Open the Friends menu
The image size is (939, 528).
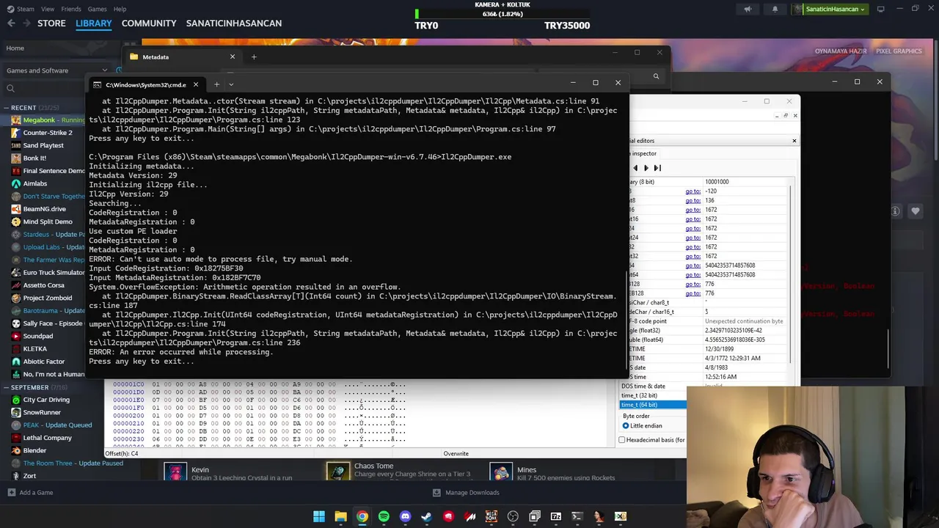(x=71, y=9)
